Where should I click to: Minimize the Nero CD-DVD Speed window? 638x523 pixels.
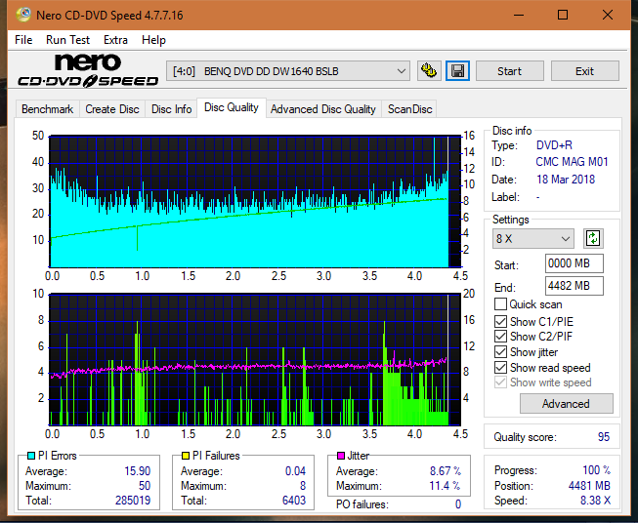(x=519, y=15)
